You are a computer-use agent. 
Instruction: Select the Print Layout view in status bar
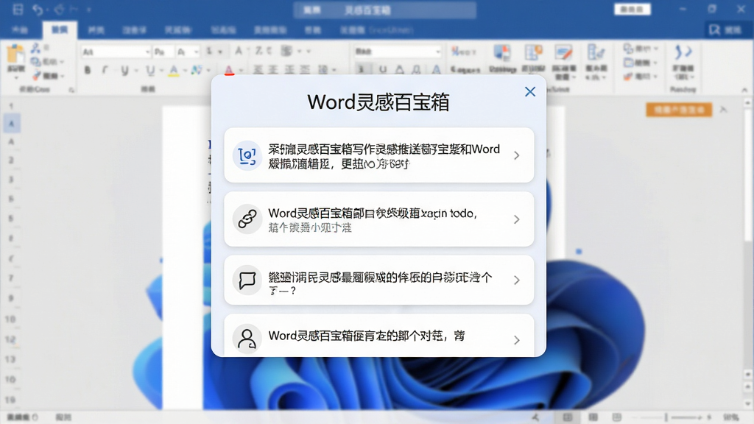pyautogui.click(x=568, y=417)
